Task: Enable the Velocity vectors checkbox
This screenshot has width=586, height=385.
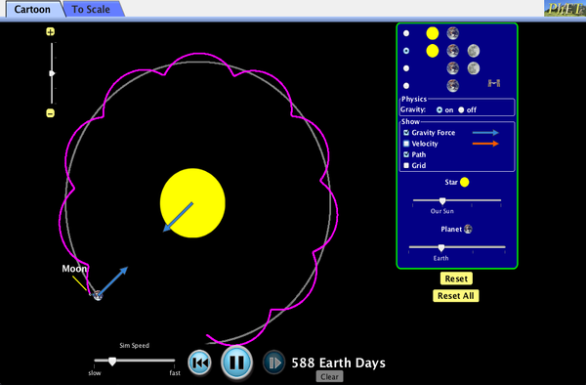Action: pos(406,144)
